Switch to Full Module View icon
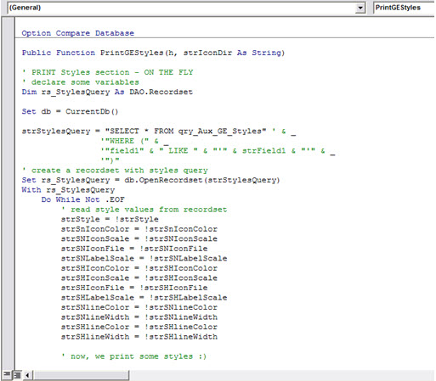Viewport: 436px width, 381px height. click(17, 375)
